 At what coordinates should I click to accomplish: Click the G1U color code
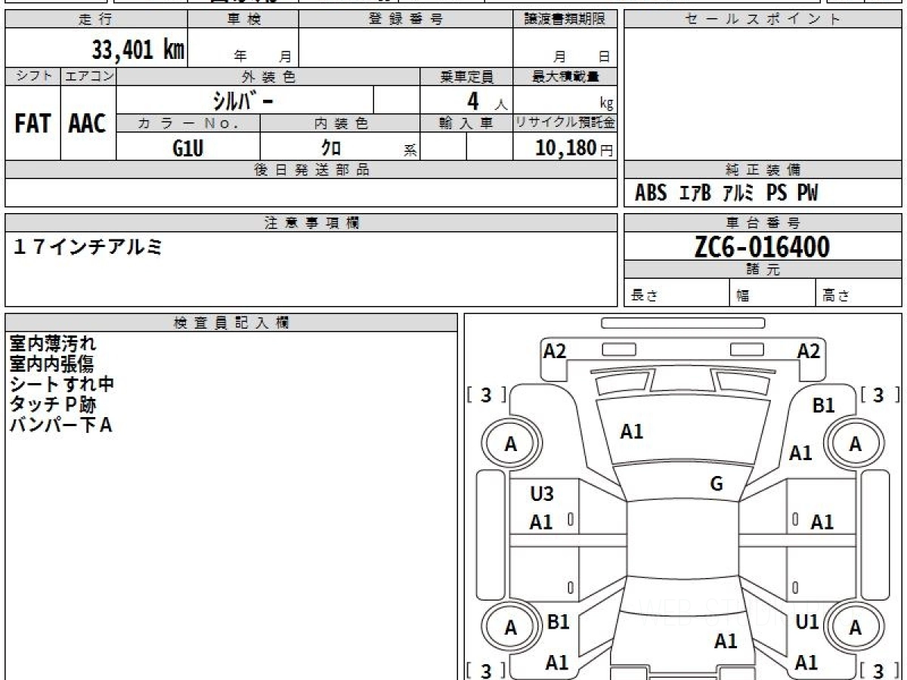tap(188, 148)
